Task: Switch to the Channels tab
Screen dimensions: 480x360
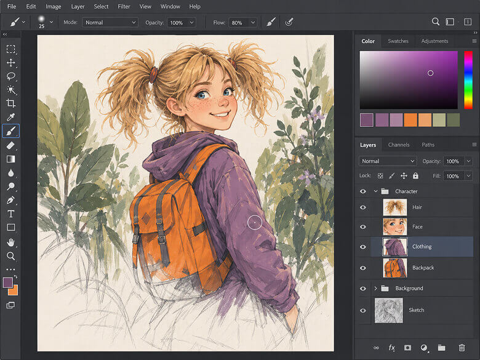Action: [x=399, y=145]
